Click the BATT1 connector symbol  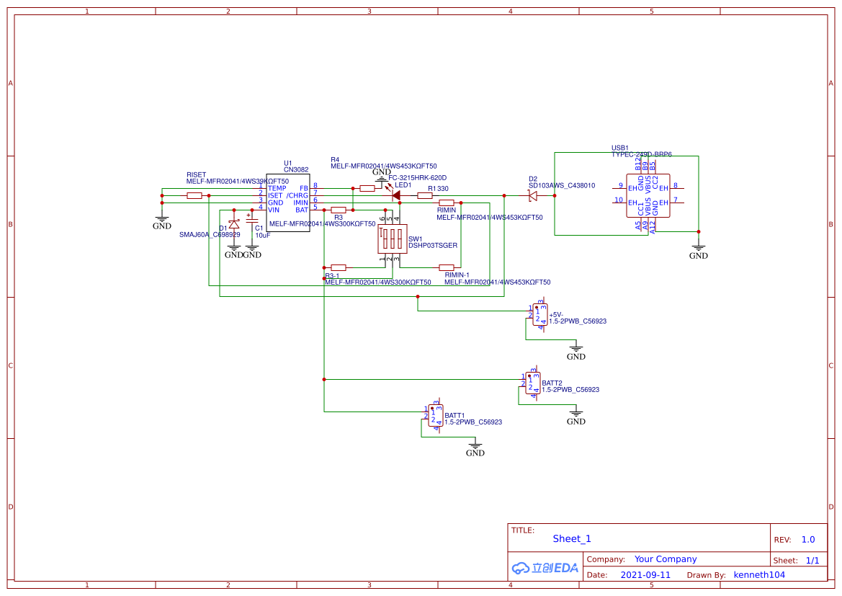[436, 415]
